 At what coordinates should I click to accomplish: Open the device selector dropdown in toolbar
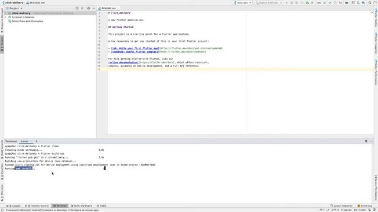(x=269, y=2)
